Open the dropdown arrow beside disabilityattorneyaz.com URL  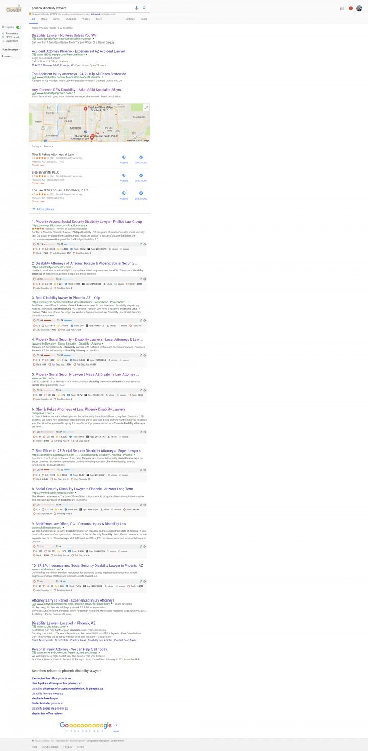72,267
